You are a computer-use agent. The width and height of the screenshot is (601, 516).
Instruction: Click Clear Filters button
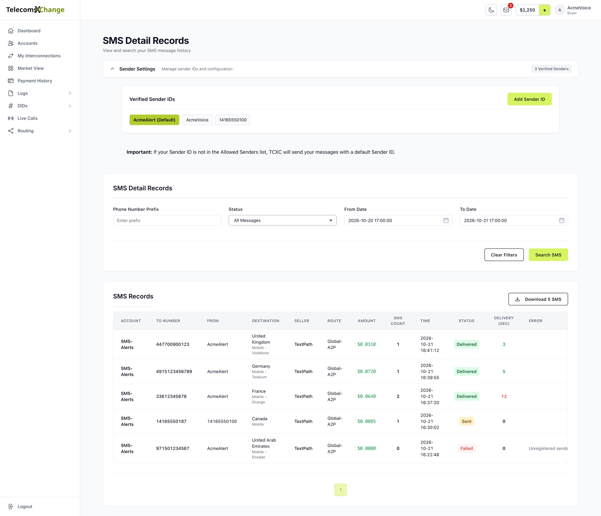[504, 255]
